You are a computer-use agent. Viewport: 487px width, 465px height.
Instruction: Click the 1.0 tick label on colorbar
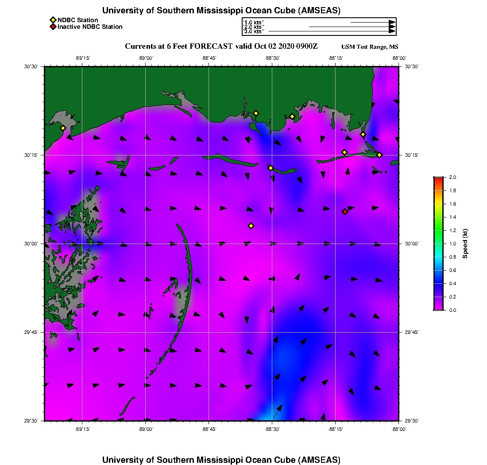coord(453,244)
